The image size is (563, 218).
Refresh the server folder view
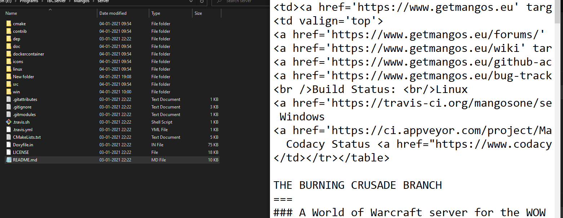click(202, 2)
